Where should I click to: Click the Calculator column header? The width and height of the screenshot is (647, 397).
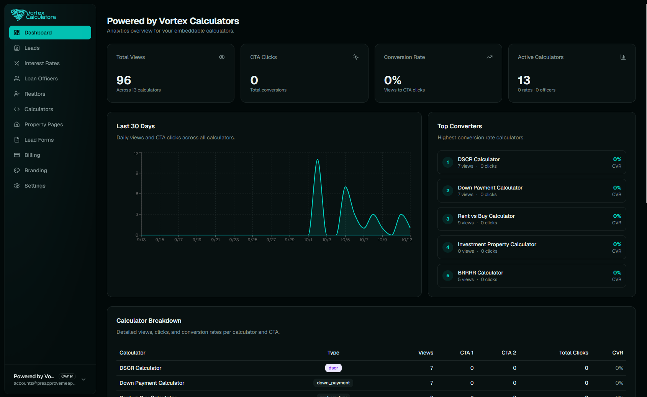[x=132, y=353]
